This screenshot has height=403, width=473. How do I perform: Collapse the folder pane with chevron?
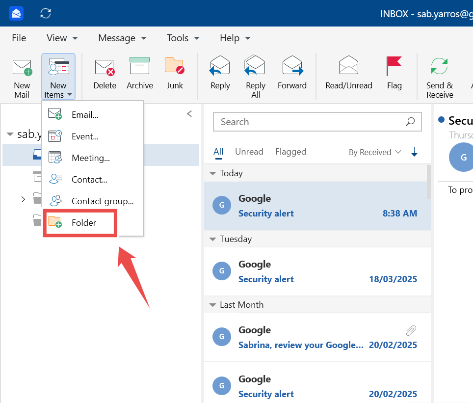click(x=189, y=114)
